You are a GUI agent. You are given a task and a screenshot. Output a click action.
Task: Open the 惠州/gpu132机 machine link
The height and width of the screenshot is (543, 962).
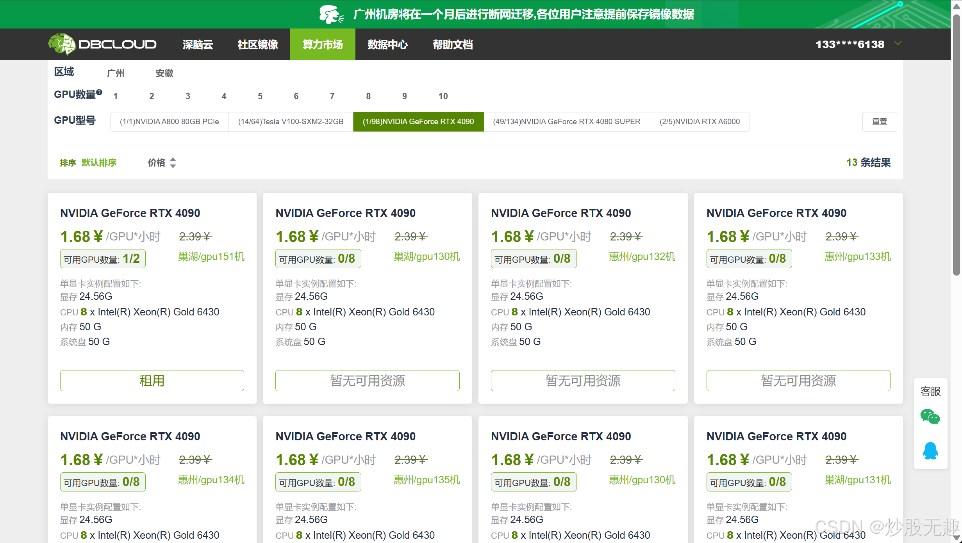tap(642, 257)
